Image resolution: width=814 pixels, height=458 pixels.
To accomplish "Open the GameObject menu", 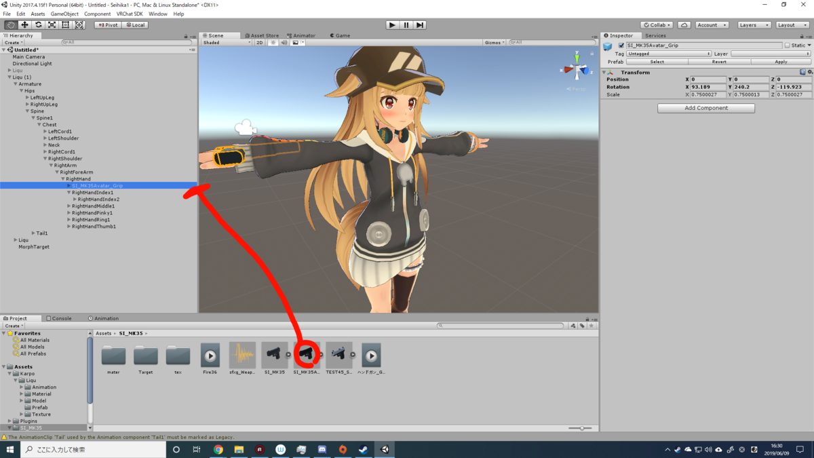I will (x=64, y=14).
